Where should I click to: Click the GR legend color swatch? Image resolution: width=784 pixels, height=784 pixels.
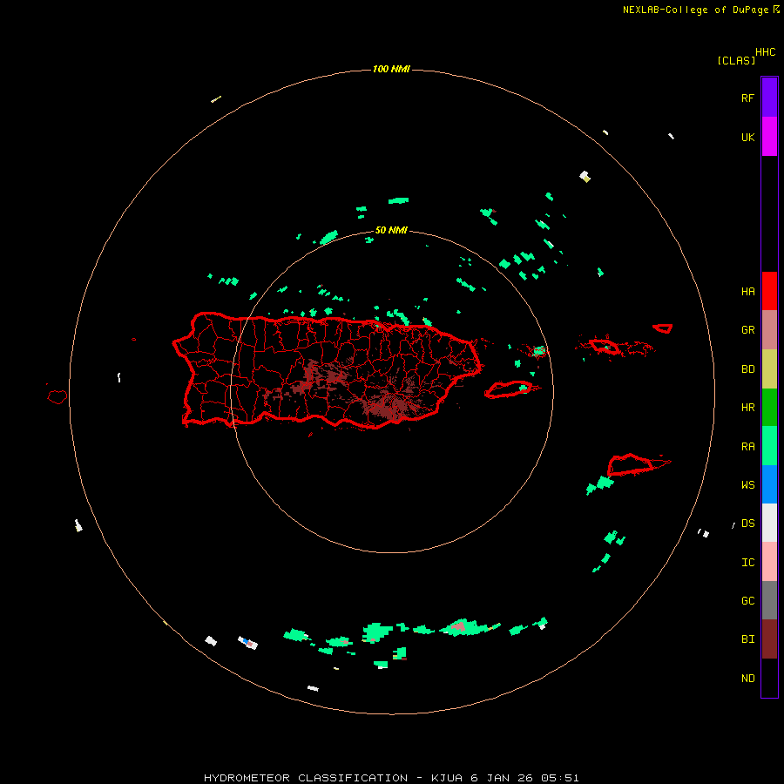pyautogui.click(x=769, y=330)
